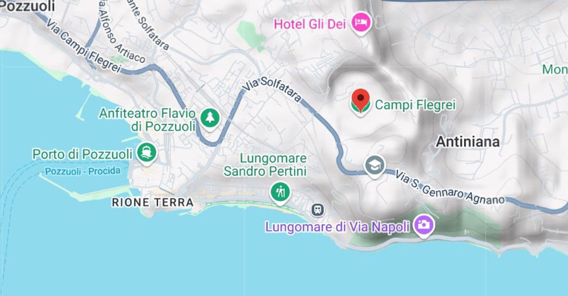Click the RIONE TERRA district label

click(153, 202)
